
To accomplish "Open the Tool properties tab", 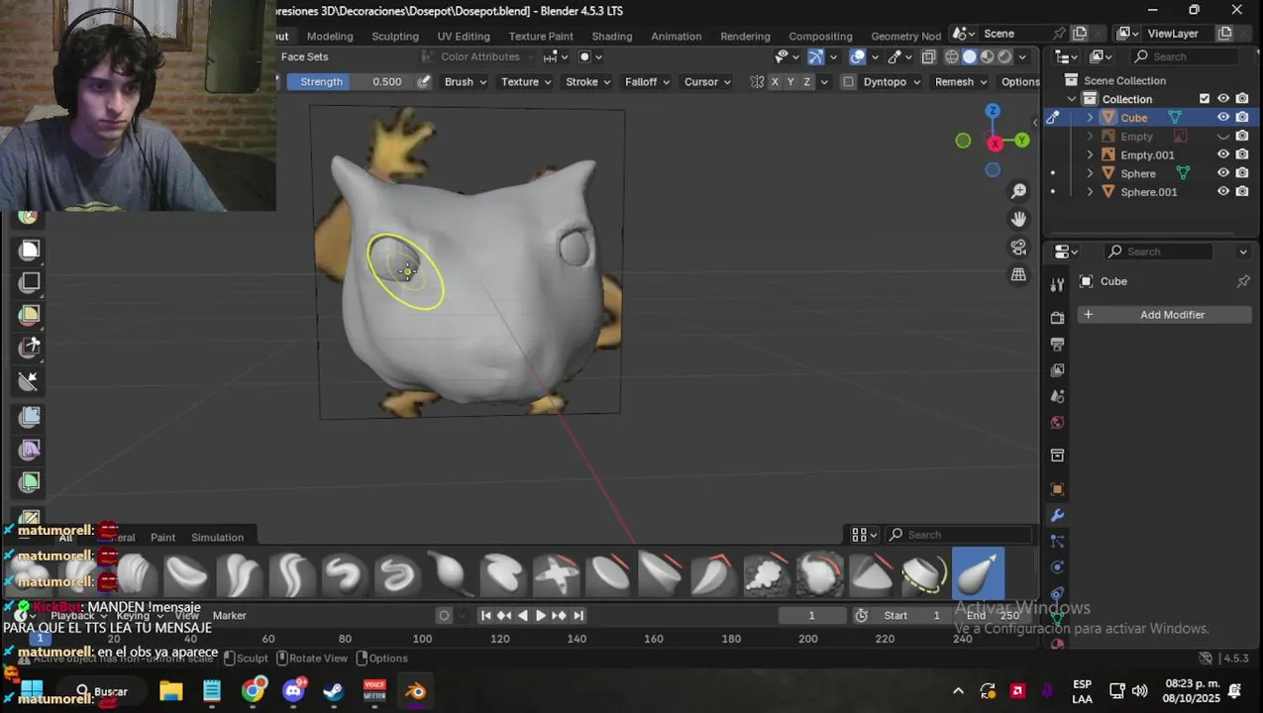I will point(1057,284).
